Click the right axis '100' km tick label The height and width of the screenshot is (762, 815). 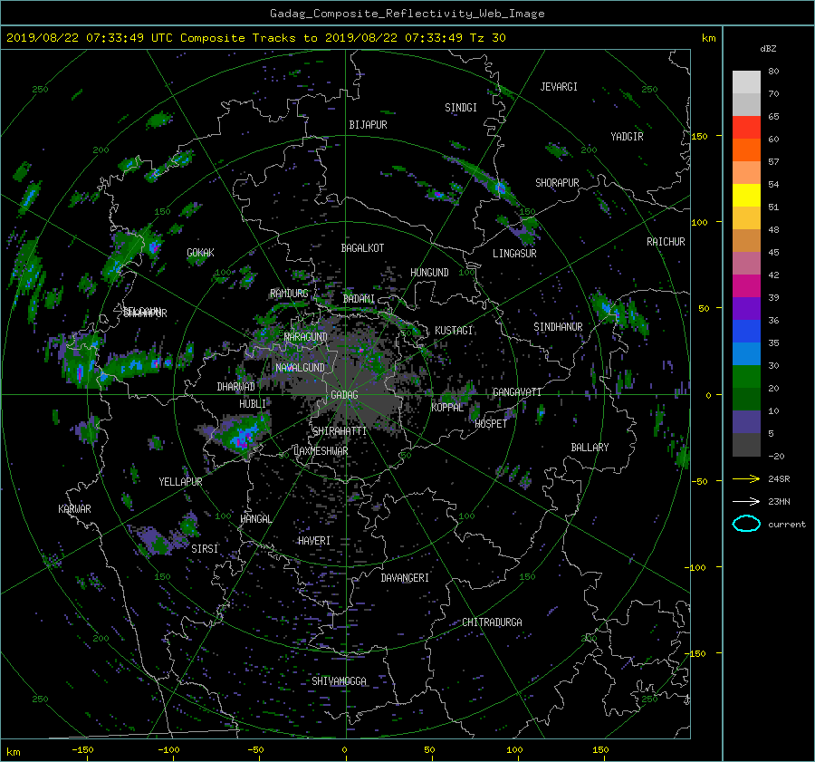(x=700, y=222)
